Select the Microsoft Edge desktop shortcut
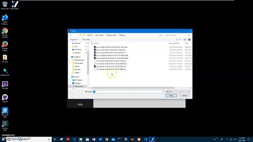 [5, 112]
